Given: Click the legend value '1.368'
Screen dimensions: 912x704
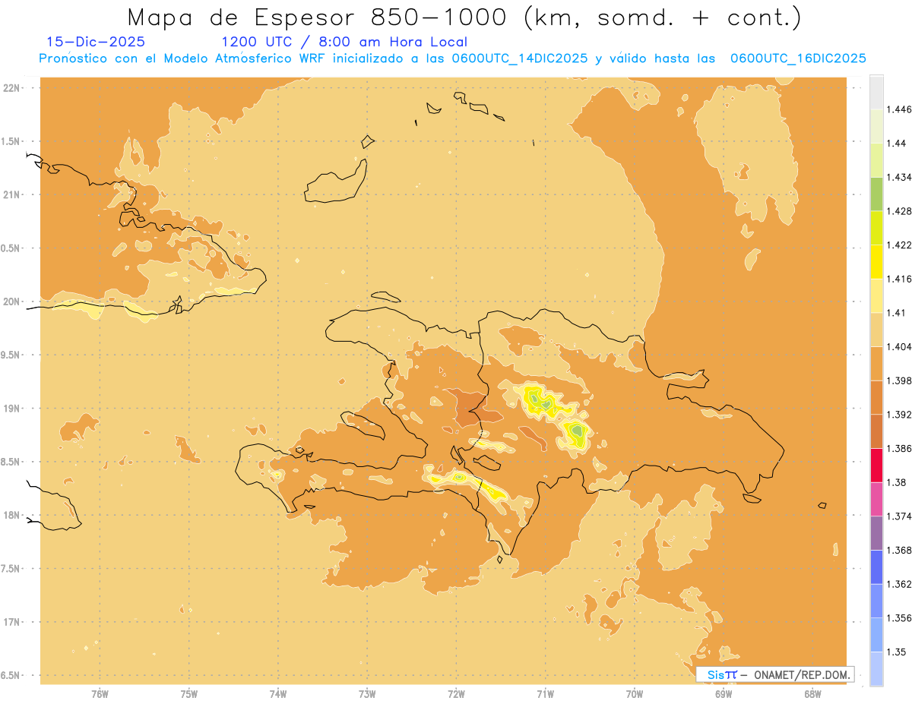Looking at the screenshot, I should [899, 550].
